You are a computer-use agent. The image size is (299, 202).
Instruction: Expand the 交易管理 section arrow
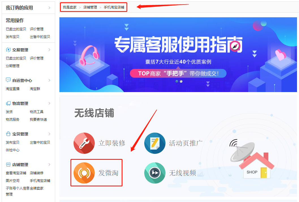(50, 50)
